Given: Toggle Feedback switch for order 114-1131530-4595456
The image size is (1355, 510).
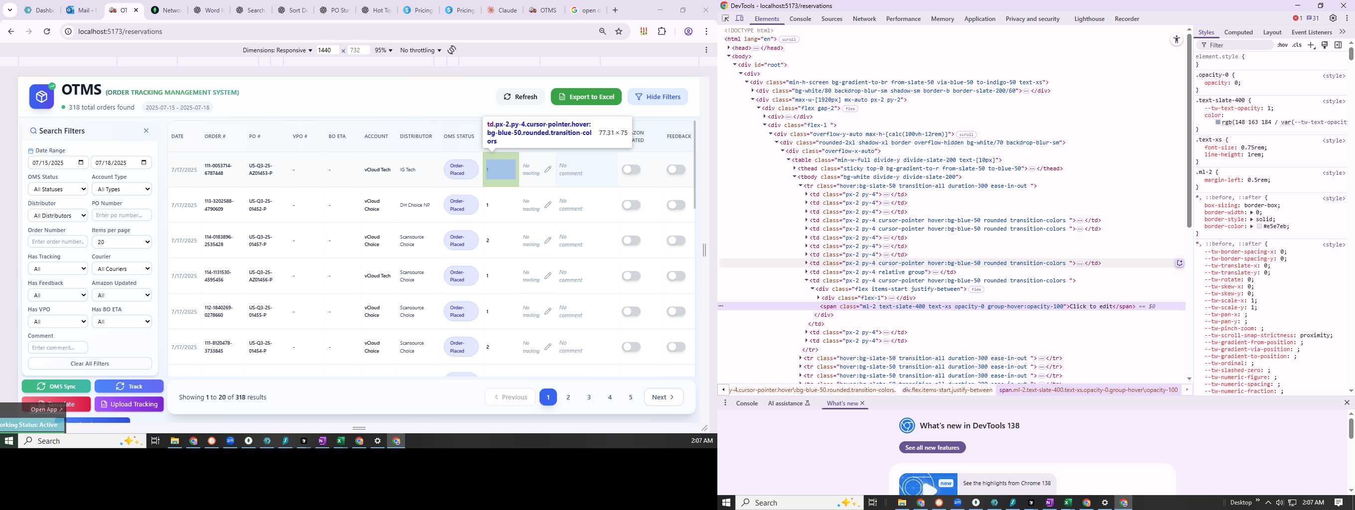Looking at the screenshot, I should (676, 275).
